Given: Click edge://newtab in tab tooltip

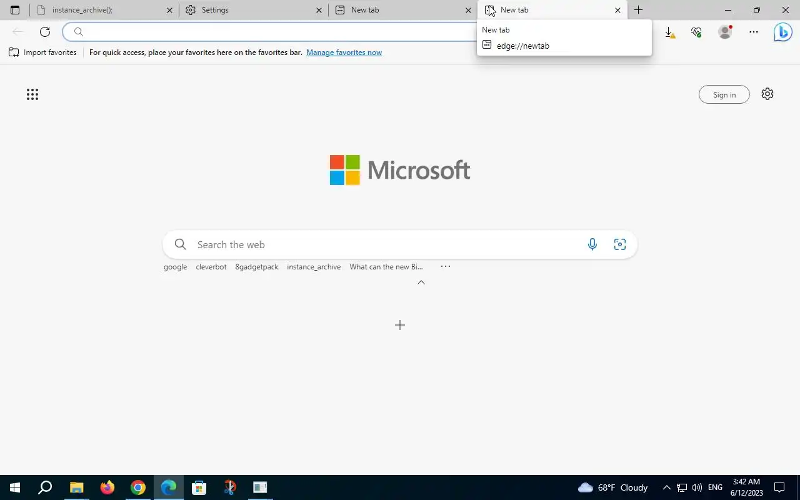Looking at the screenshot, I should [x=522, y=46].
